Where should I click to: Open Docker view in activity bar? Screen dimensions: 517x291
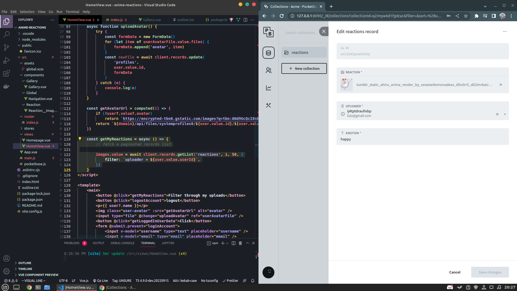tap(6, 86)
